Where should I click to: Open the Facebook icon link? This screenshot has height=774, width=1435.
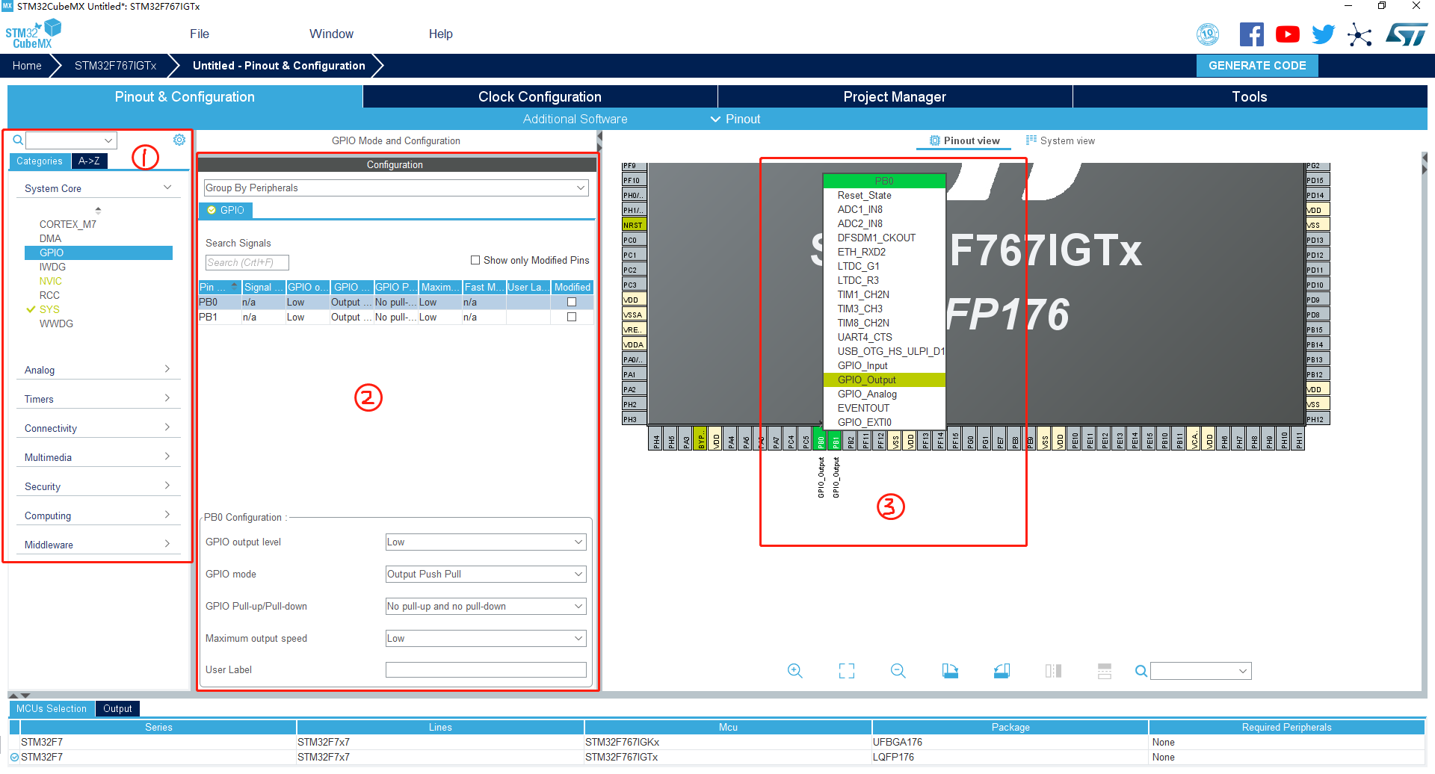(x=1252, y=34)
